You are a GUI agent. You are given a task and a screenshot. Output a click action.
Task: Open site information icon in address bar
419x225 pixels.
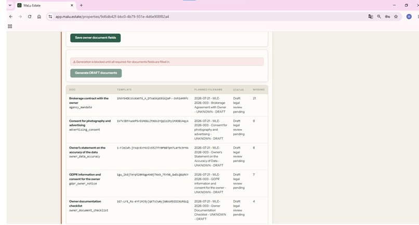coord(50,17)
